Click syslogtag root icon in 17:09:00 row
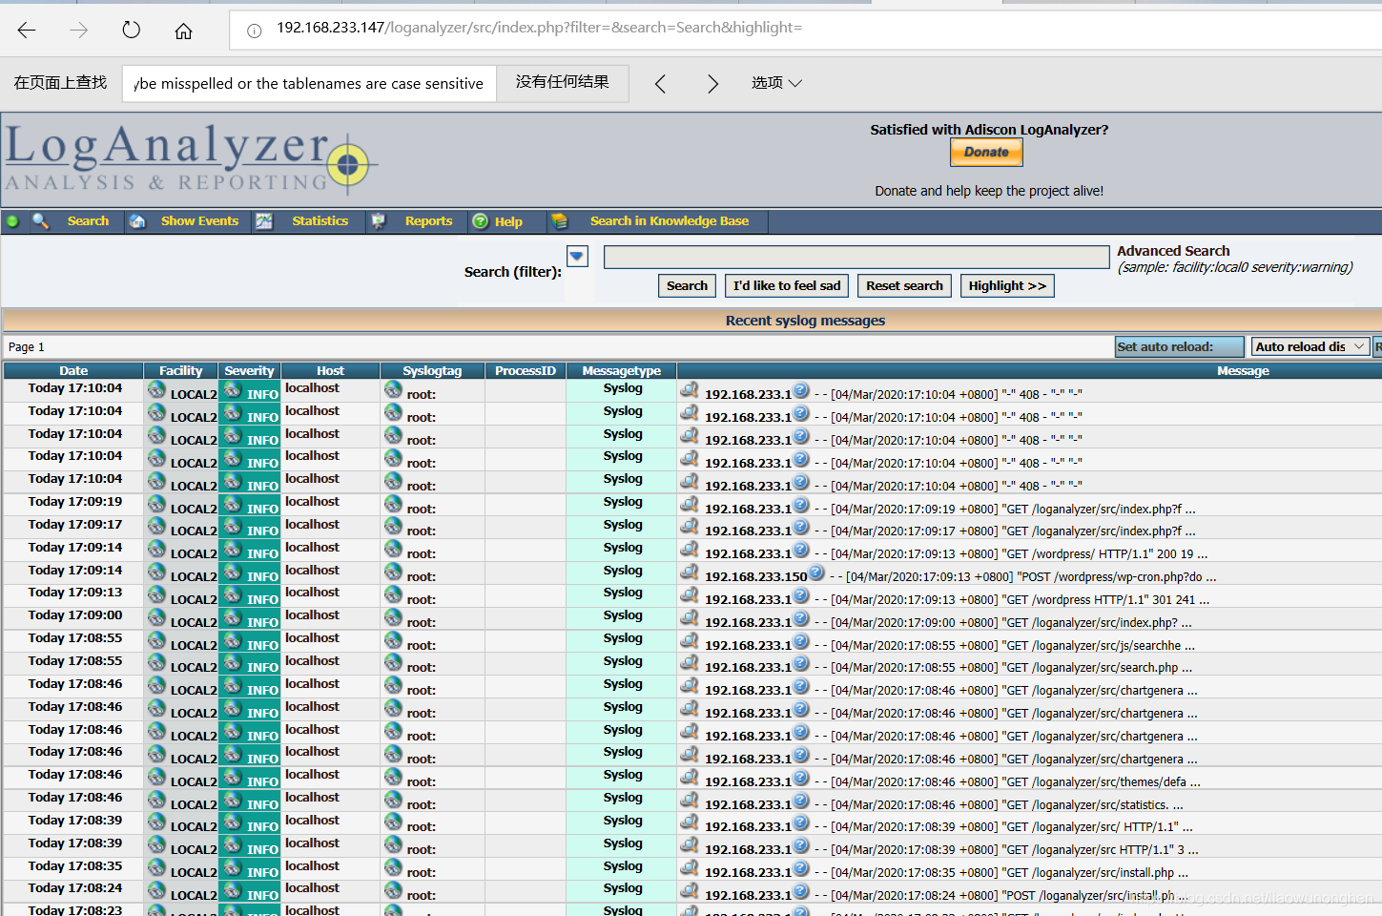 [x=393, y=617]
